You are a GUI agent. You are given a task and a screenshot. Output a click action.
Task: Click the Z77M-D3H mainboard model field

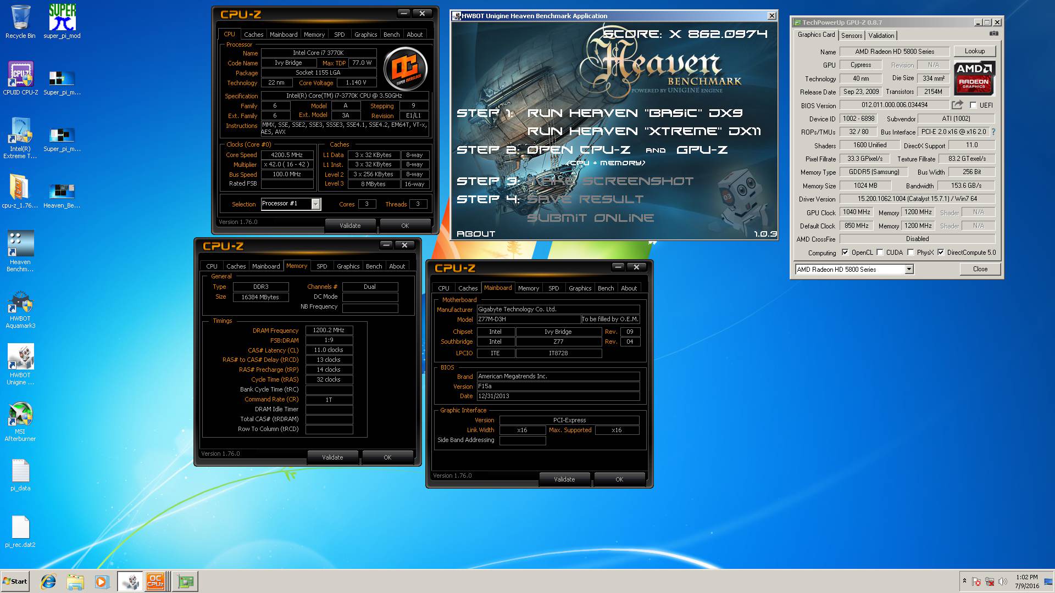coord(529,319)
